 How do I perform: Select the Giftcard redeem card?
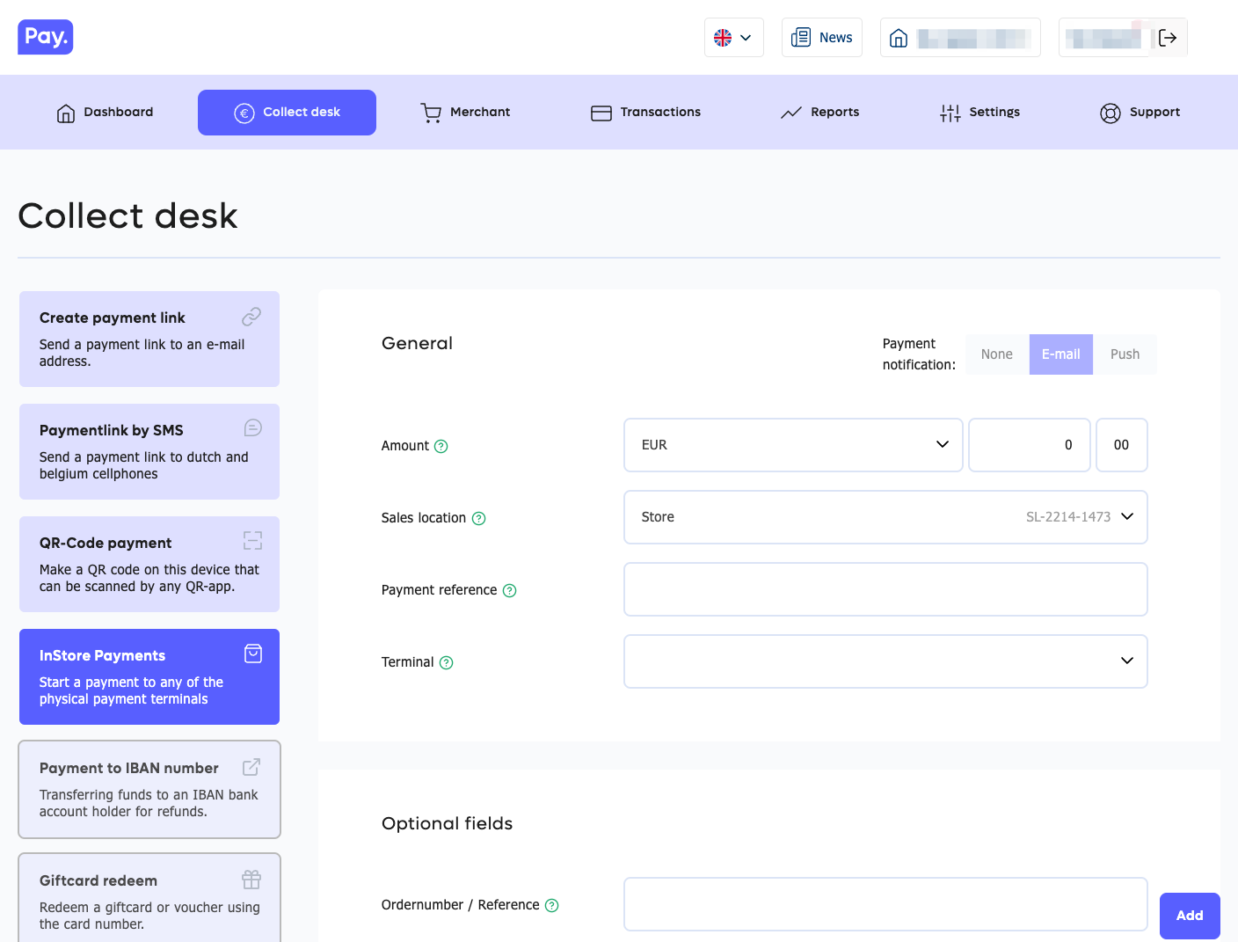tap(149, 898)
